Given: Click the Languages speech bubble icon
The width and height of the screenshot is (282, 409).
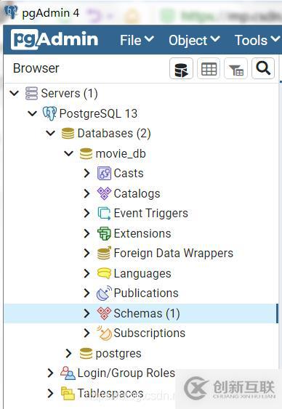Looking at the screenshot, I should (x=104, y=273).
